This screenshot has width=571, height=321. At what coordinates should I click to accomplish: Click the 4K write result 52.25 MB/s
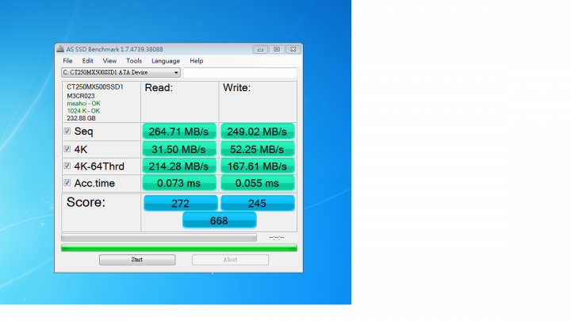tap(257, 149)
